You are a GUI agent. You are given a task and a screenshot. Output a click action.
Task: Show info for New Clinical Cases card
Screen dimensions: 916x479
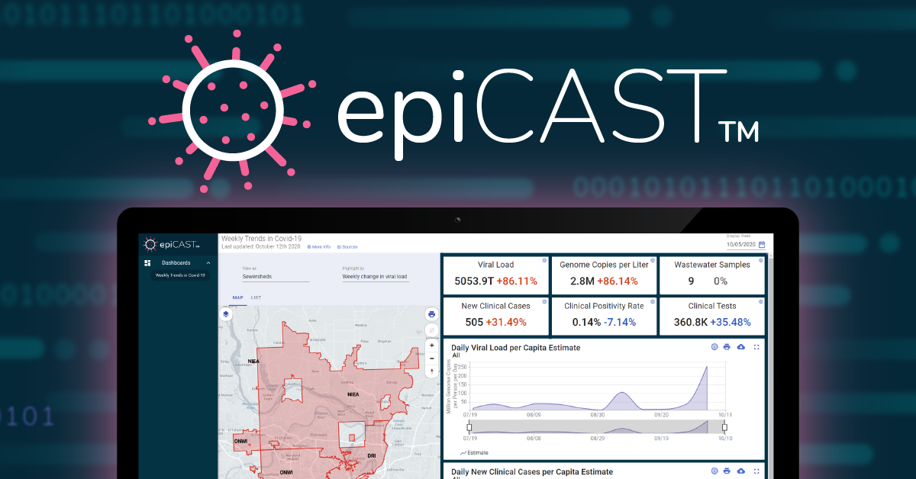coord(545,301)
